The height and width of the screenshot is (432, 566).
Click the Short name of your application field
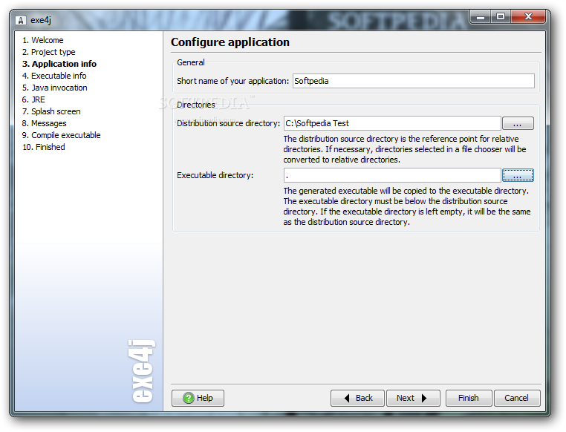[413, 81]
